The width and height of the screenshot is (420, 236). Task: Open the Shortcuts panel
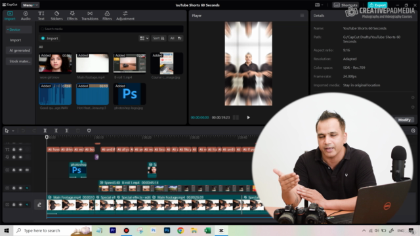[346, 5]
